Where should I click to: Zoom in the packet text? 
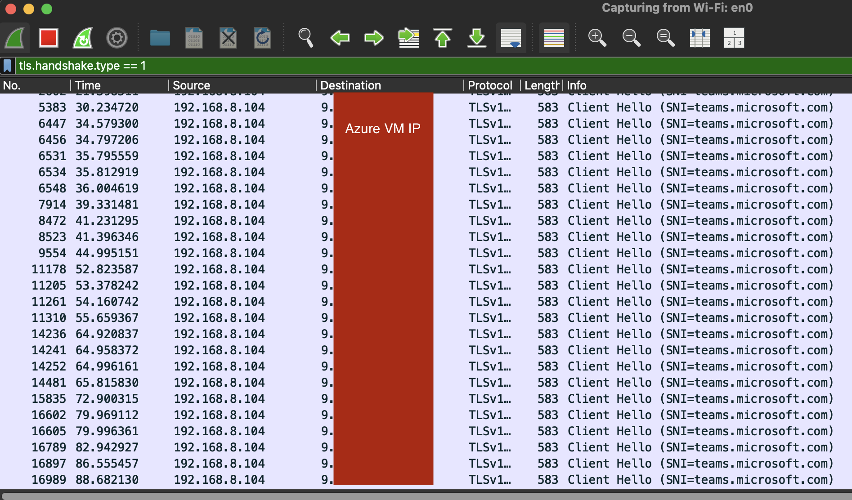pyautogui.click(x=597, y=38)
